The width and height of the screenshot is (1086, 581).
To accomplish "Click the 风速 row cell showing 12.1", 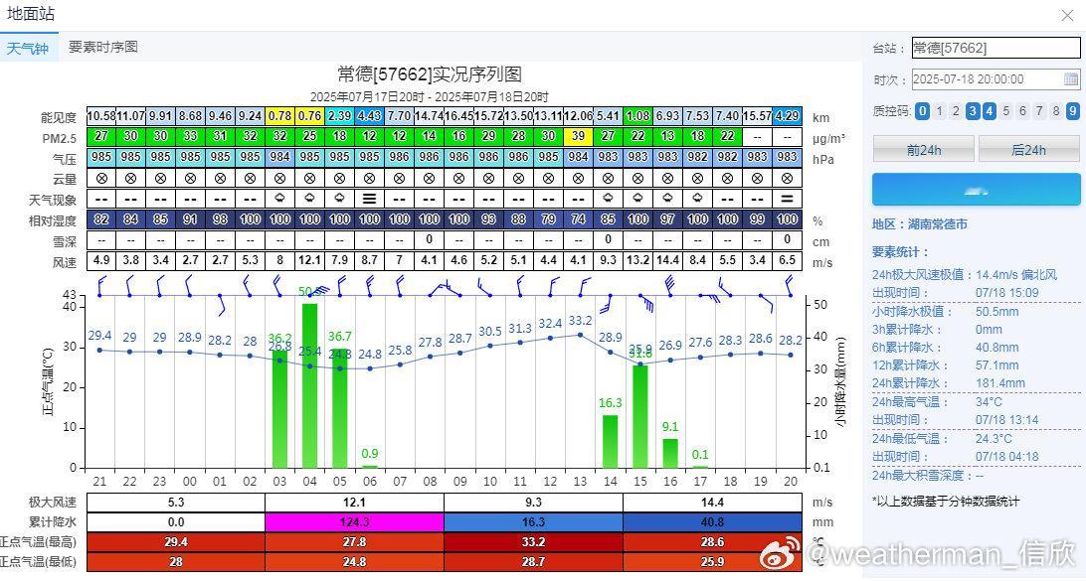I will [309, 261].
